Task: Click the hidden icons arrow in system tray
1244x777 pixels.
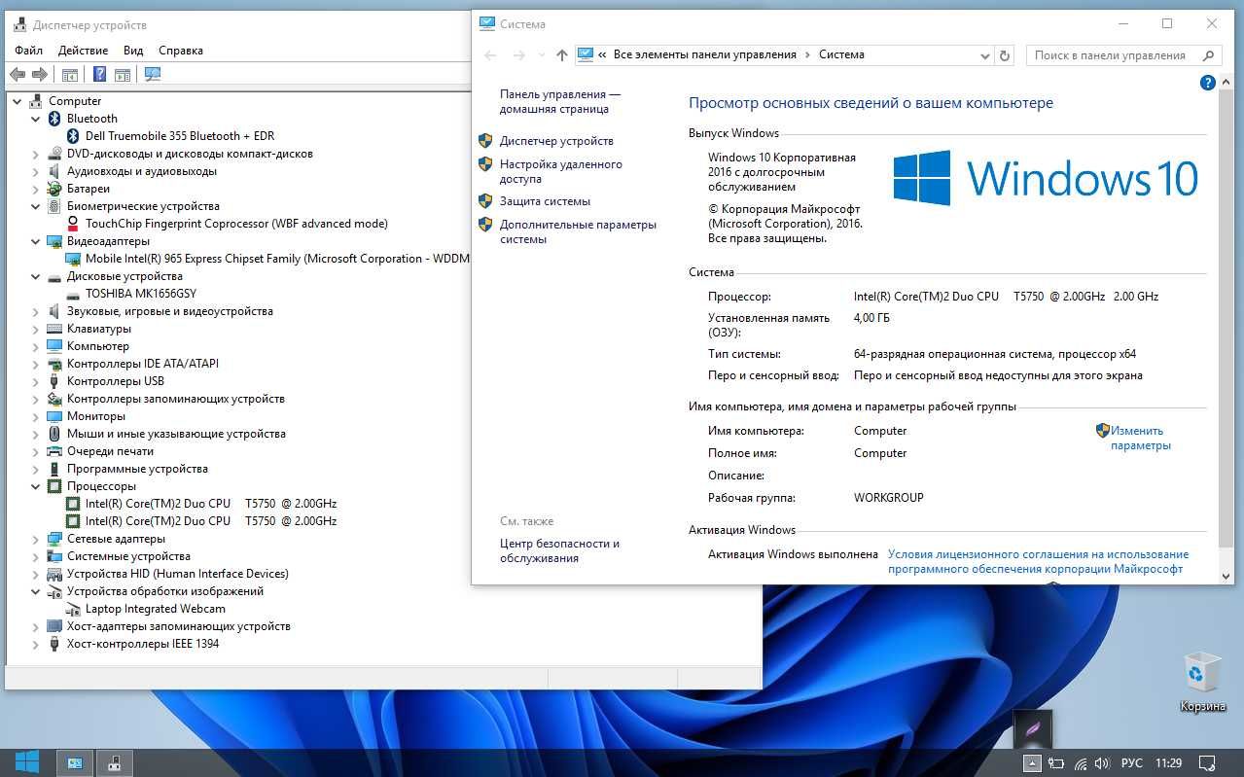Action: tap(1032, 763)
